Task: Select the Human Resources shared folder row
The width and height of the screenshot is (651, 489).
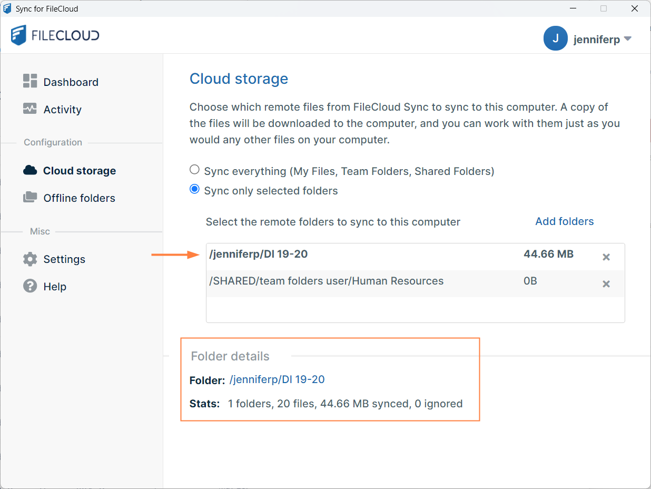Action: [x=327, y=281]
